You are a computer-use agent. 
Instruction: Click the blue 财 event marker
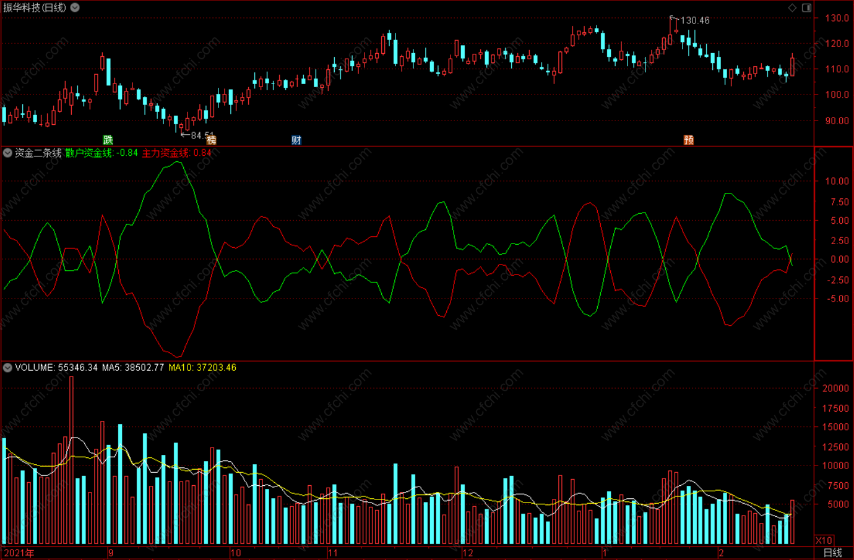point(296,140)
